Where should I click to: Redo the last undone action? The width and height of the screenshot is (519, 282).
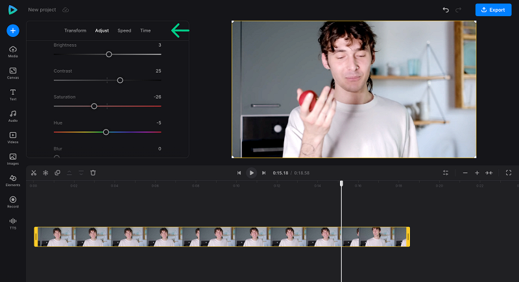tap(459, 10)
